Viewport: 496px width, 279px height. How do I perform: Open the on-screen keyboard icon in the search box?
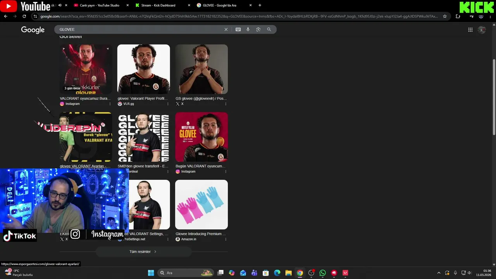tap(238, 29)
